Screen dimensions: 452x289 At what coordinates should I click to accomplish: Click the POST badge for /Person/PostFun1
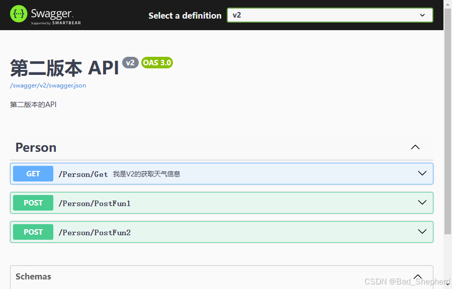pos(33,203)
